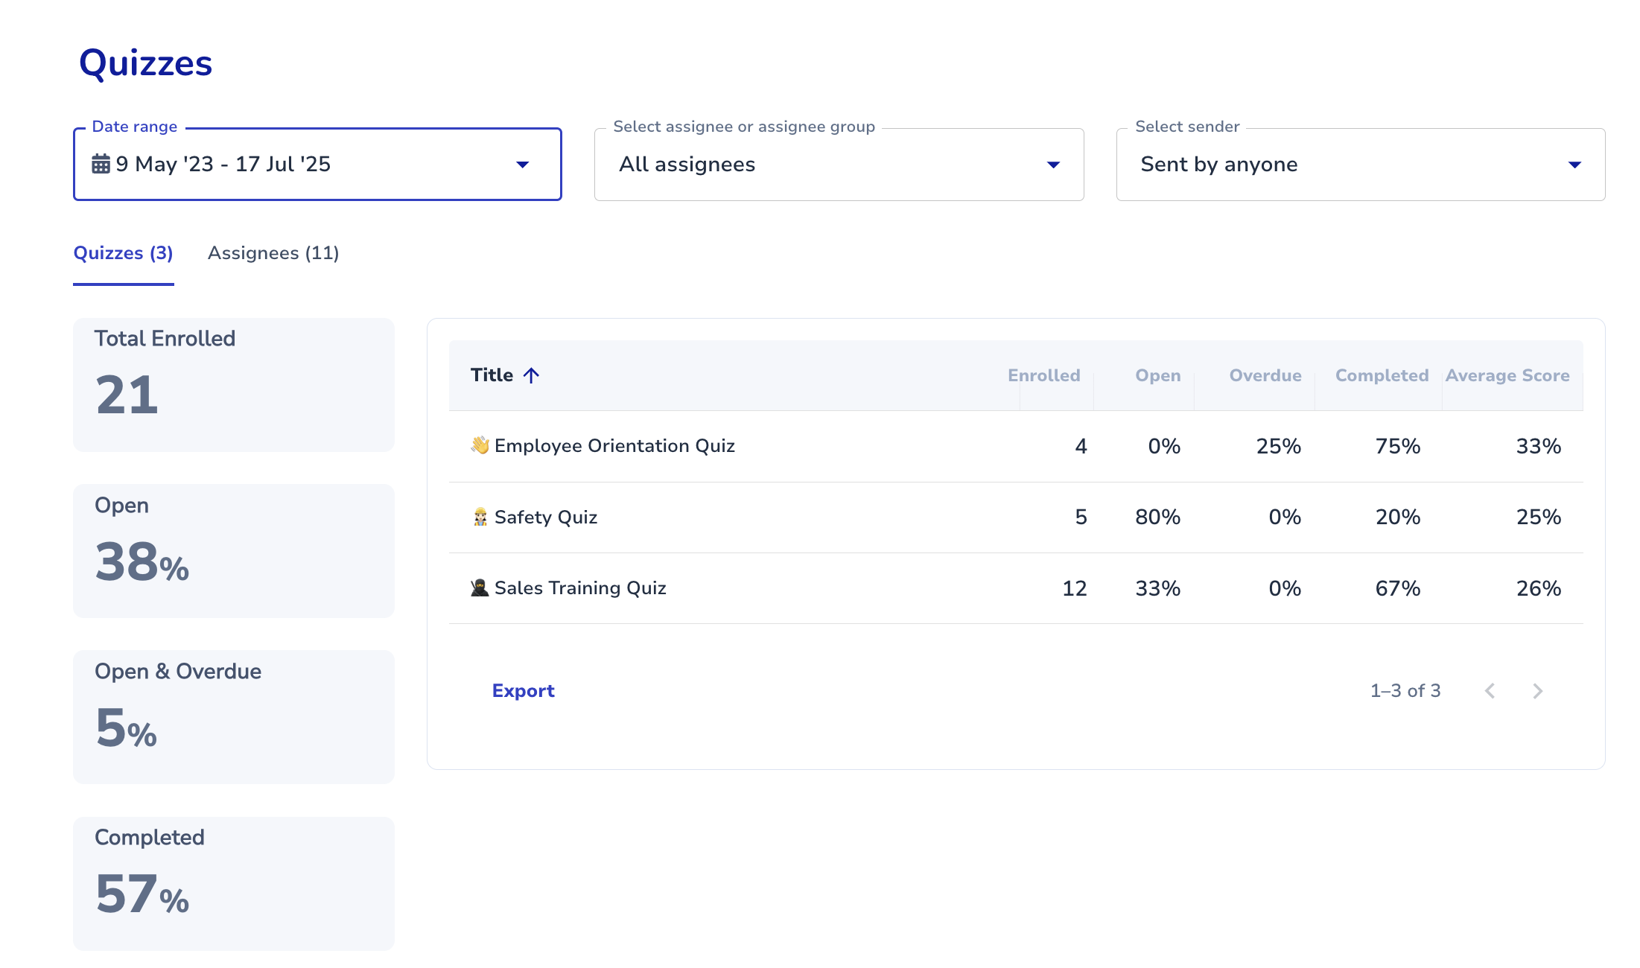Viewport: 1640px width, 968px height.
Task: Go to next page with right chevron
Action: [1537, 691]
